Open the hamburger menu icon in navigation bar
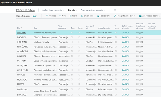 115,10
